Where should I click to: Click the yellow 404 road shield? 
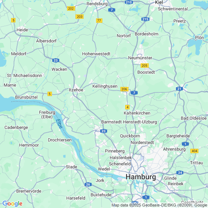click(194, 151)
